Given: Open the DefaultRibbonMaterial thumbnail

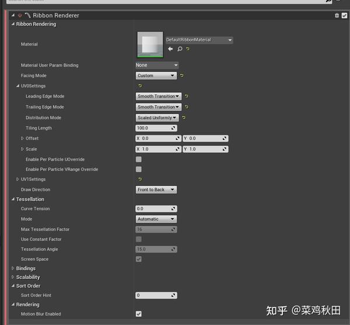Looking at the screenshot, I should coord(150,44).
